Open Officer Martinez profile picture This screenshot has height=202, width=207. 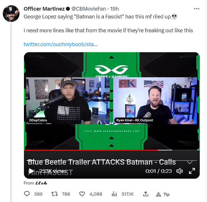pos(11,13)
